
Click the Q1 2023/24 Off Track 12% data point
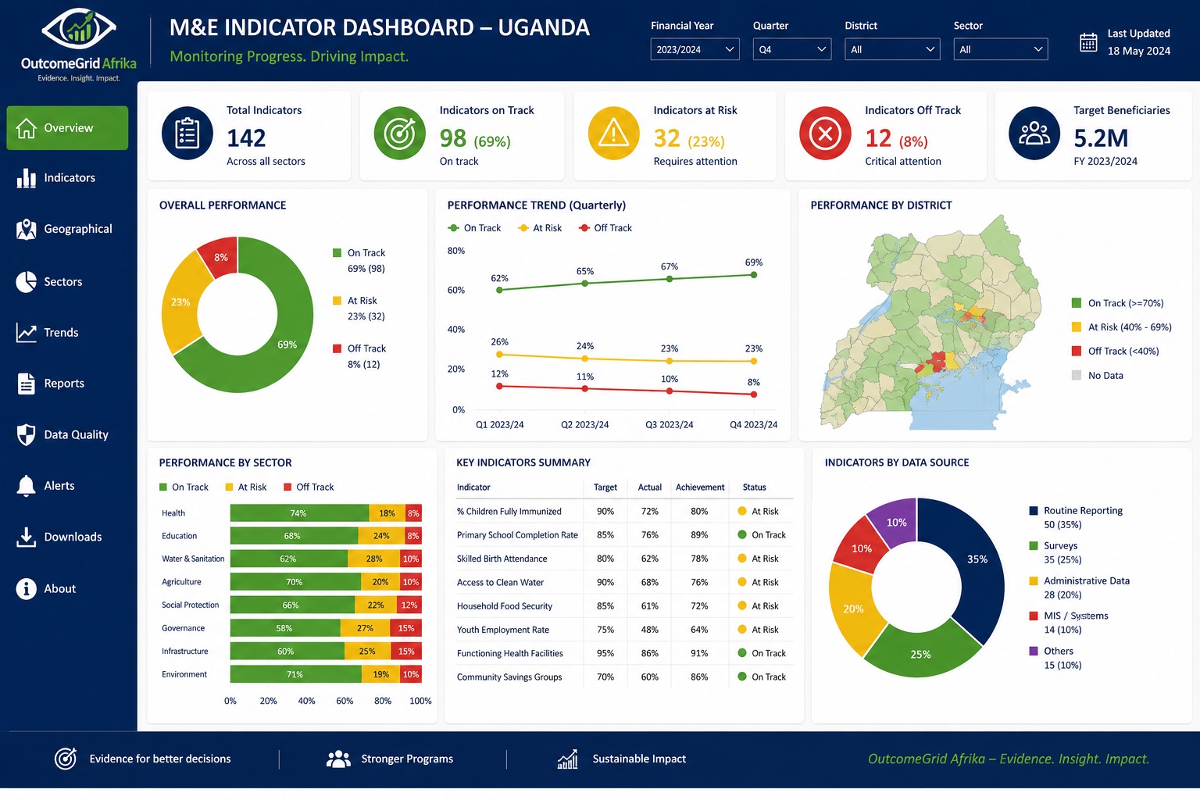click(x=500, y=386)
